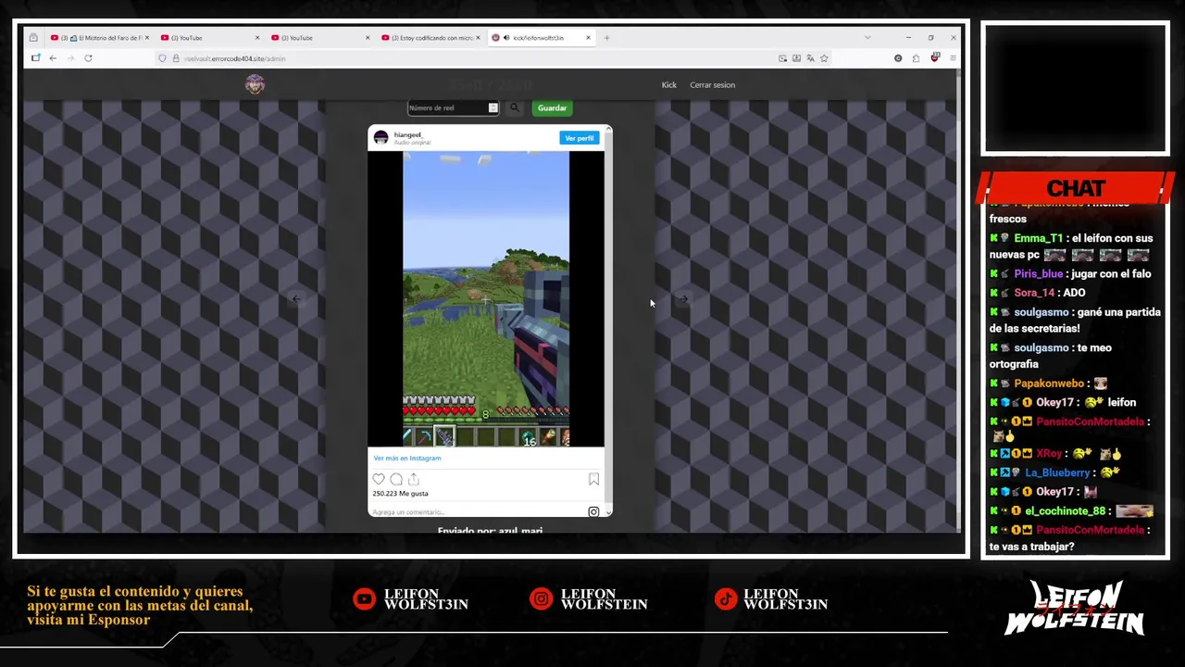Open hiangeel_ profile avatar in reel
This screenshot has width=1185, height=667.
click(x=380, y=138)
